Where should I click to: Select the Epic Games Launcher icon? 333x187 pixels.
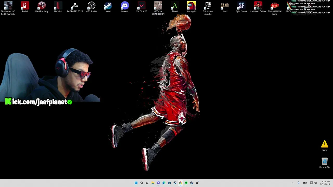[x=208, y=8]
